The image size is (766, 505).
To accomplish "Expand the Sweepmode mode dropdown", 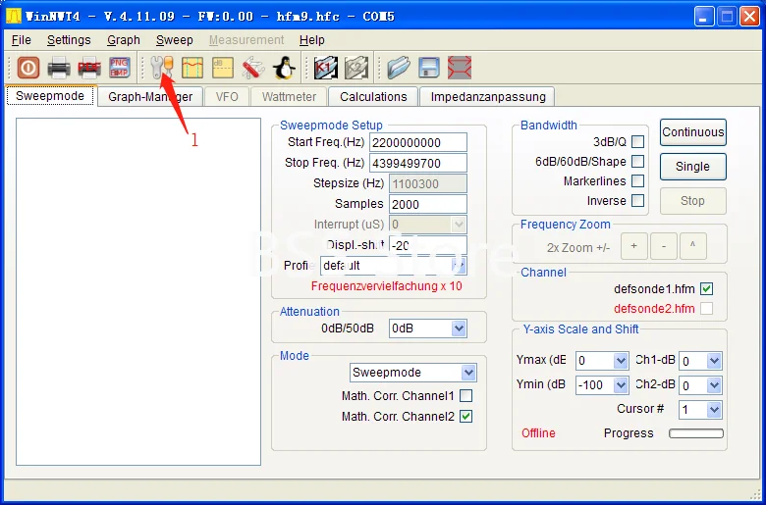I will [413, 373].
